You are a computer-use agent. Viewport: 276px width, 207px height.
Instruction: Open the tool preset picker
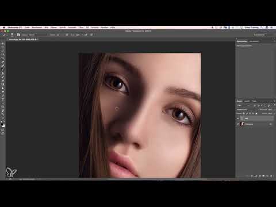coord(4,34)
